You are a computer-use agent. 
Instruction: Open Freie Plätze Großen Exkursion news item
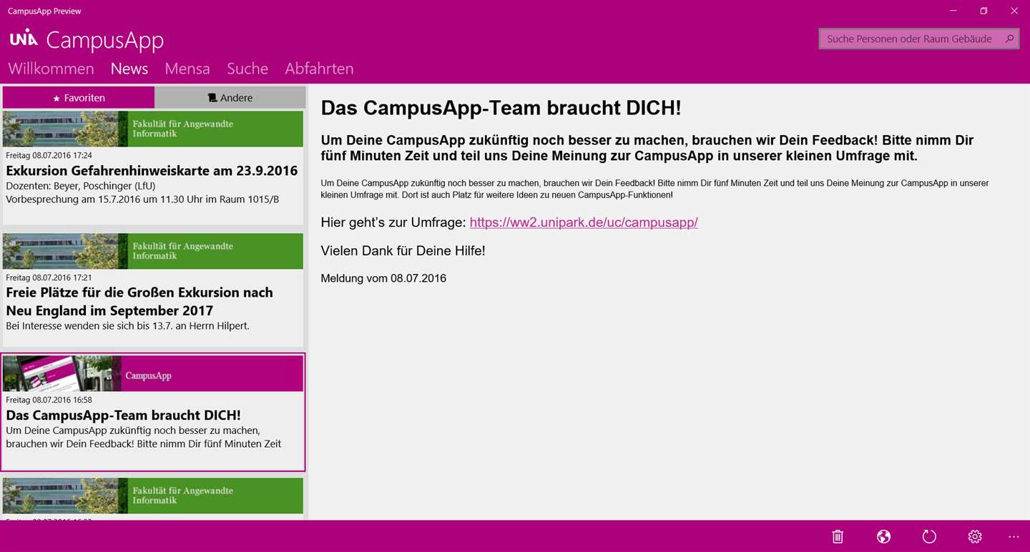(x=153, y=290)
